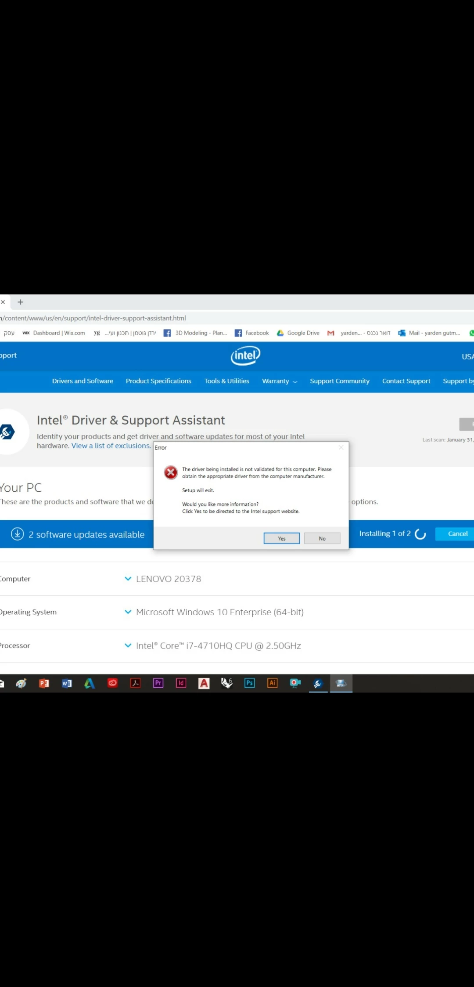
Task: Close the Error dialog with X
Action: point(341,447)
